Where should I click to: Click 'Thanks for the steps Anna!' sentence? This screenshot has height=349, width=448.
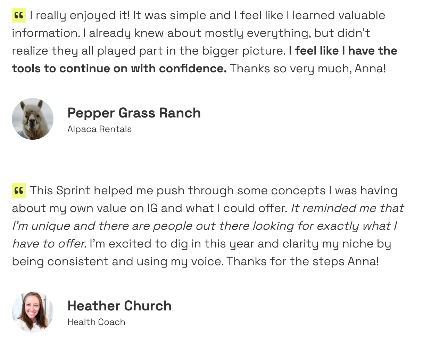pyautogui.click(x=302, y=261)
